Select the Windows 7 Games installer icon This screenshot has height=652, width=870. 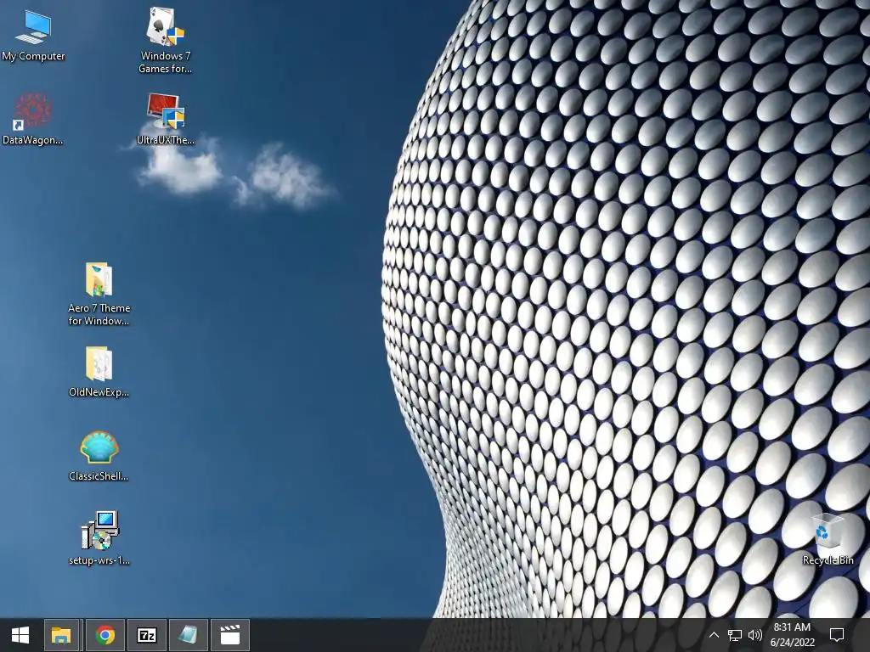coord(165,26)
